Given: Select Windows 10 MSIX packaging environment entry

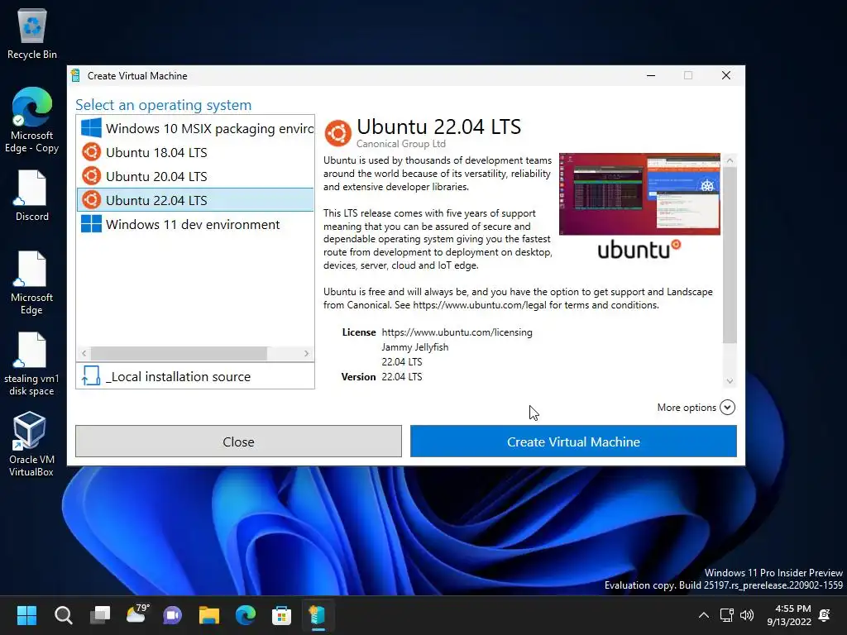Looking at the screenshot, I should click(x=195, y=128).
